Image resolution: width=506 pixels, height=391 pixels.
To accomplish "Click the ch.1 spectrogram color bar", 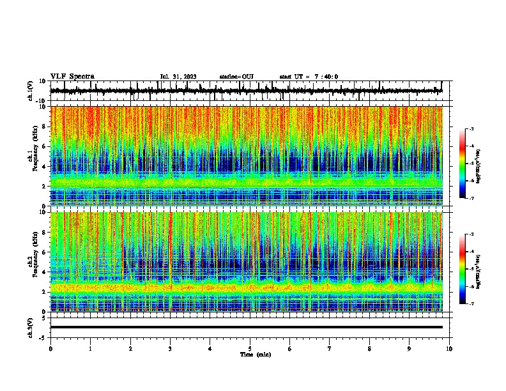I will click(462, 163).
